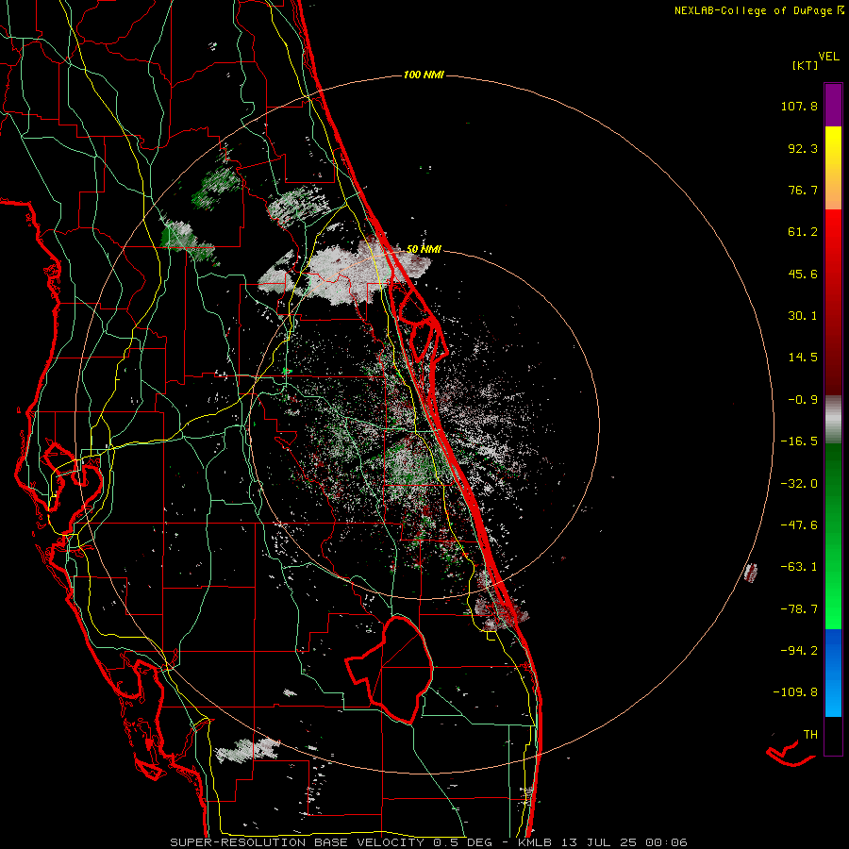This screenshot has width=849, height=849.
Task: Click the -47.6 velocity scale value
Action: point(799,525)
